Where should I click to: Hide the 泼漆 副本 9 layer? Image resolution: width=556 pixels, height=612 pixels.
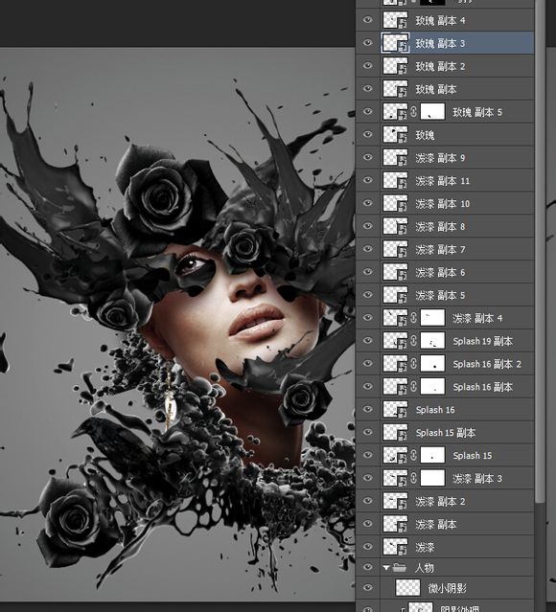coord(368,157)
